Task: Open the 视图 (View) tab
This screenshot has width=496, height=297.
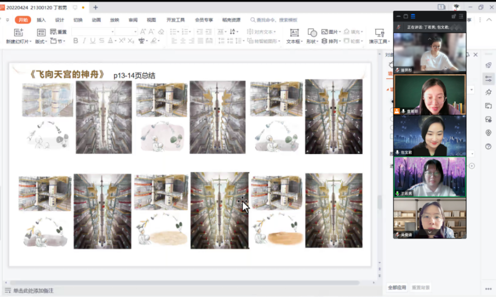Action: pos(151,20)
